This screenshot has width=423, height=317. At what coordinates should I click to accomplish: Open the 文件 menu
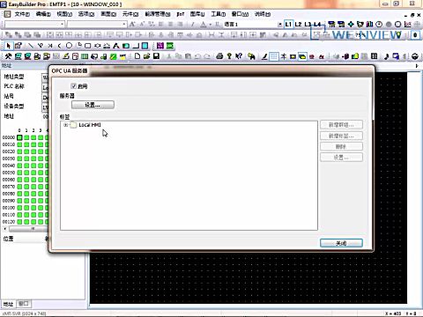(x=22, y=14)
